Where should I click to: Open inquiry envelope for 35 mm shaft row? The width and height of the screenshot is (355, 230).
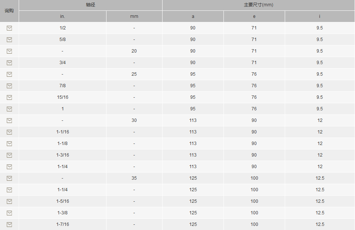point(9,178)
